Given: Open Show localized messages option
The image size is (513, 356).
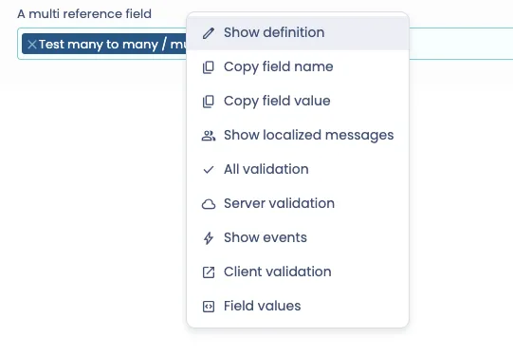Looking at the screenshot, I should coord(298,135).
